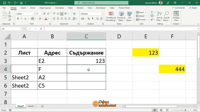The height and width of the screenshot is (112, 200).
Task: Toggle bottom align icon
Action: 62,13
